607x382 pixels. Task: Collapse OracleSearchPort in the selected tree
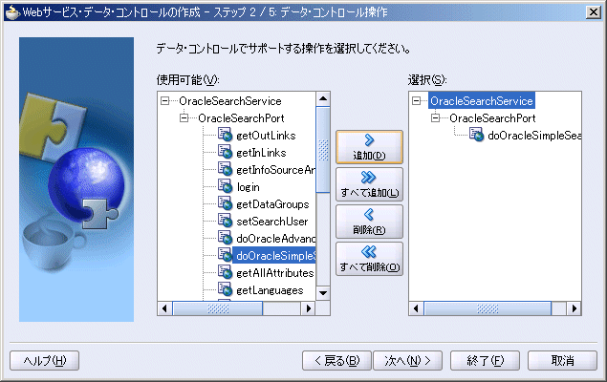[x=435, y=117]
